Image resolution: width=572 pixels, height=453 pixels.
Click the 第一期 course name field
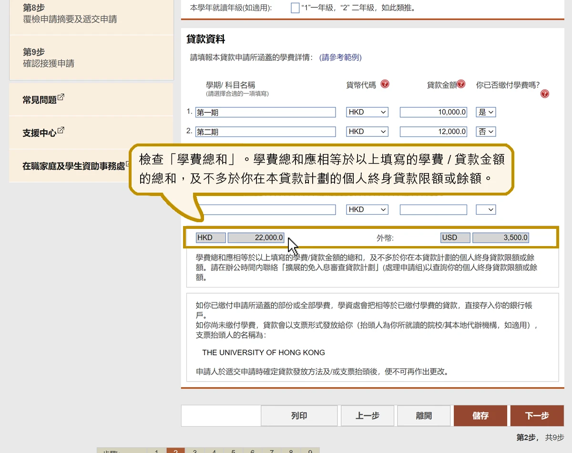266,112
